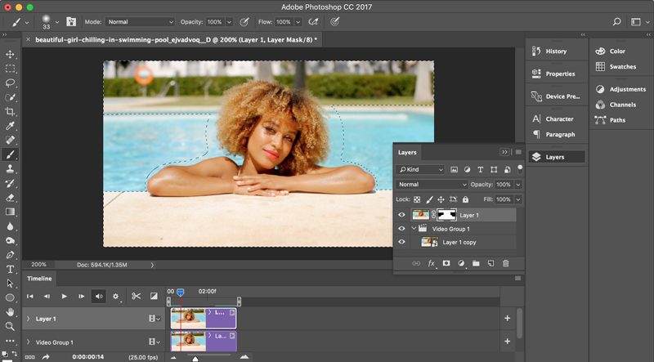This screenshot has width=654, height=362.
Task: Select the Lasso tool
Action: coord(10,83)
